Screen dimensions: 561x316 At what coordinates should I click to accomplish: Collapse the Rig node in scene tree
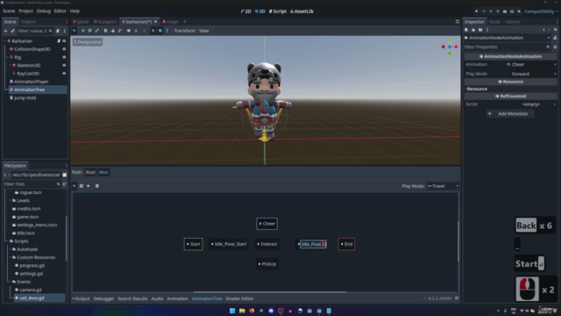click(x=8, y=57)
